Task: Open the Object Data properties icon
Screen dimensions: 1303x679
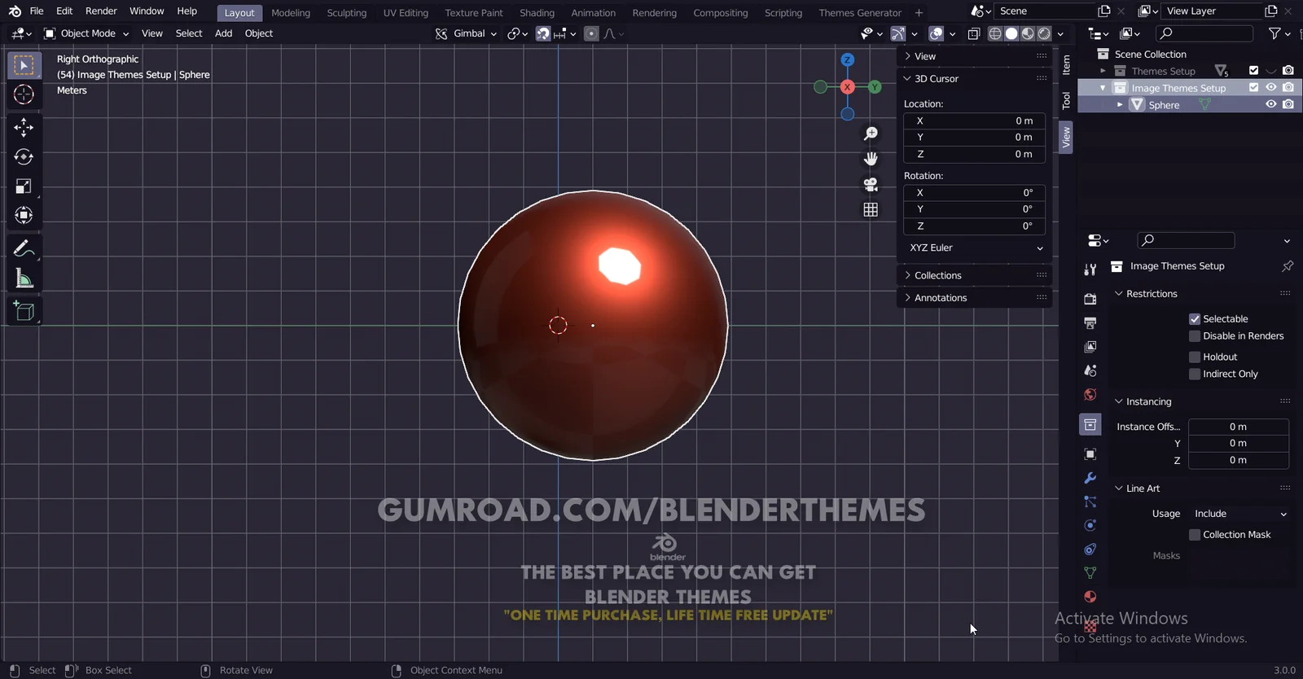Action: click(x=1090, y=573)
